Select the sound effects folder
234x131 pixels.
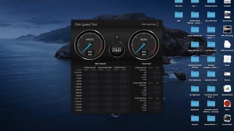[211, 118]
